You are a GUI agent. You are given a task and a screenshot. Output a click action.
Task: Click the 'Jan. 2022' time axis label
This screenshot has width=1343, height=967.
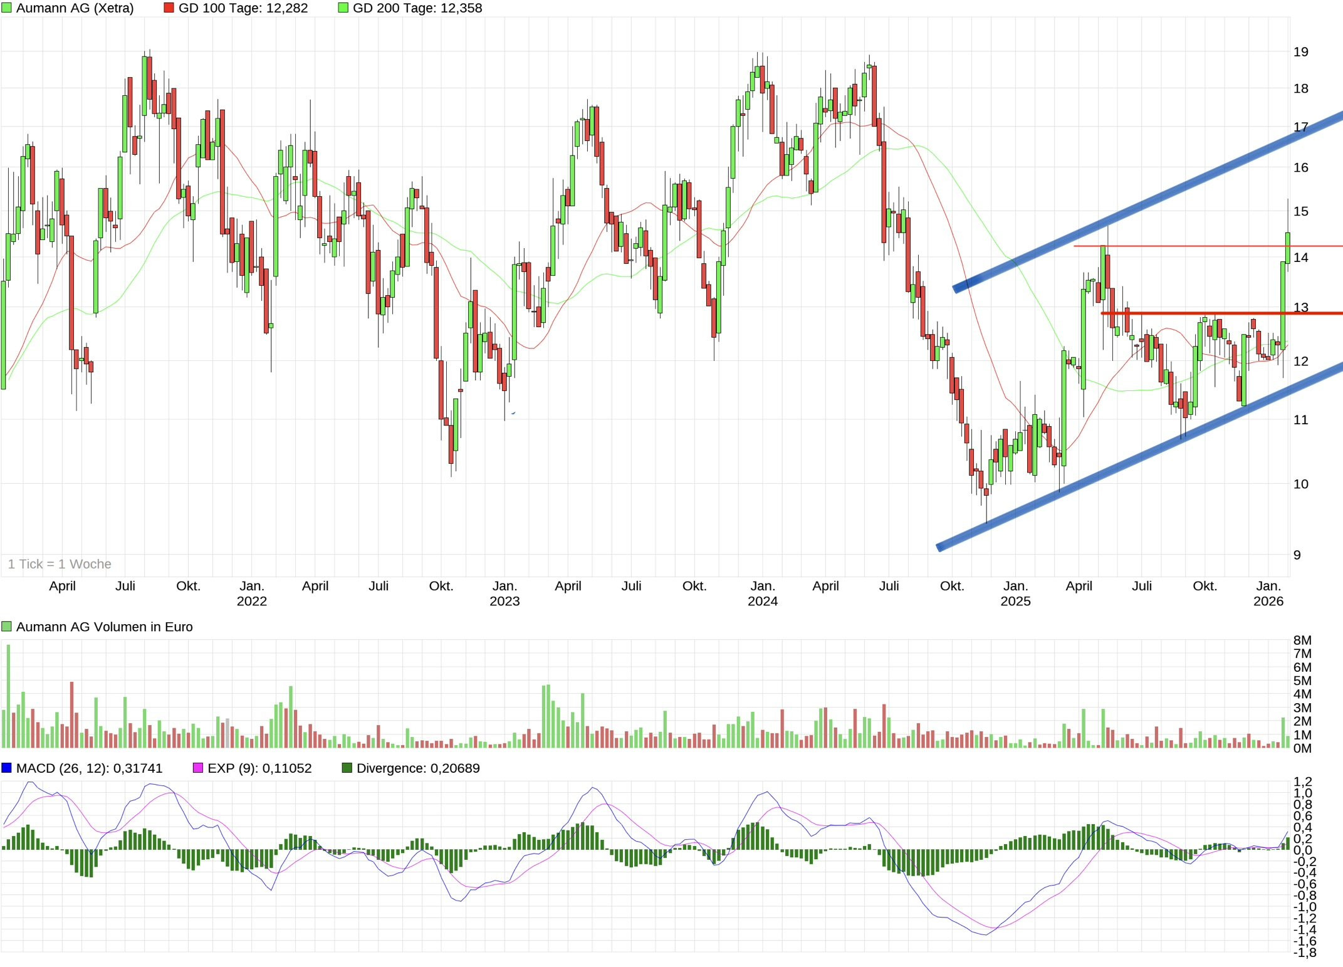(x=251, y=593)
